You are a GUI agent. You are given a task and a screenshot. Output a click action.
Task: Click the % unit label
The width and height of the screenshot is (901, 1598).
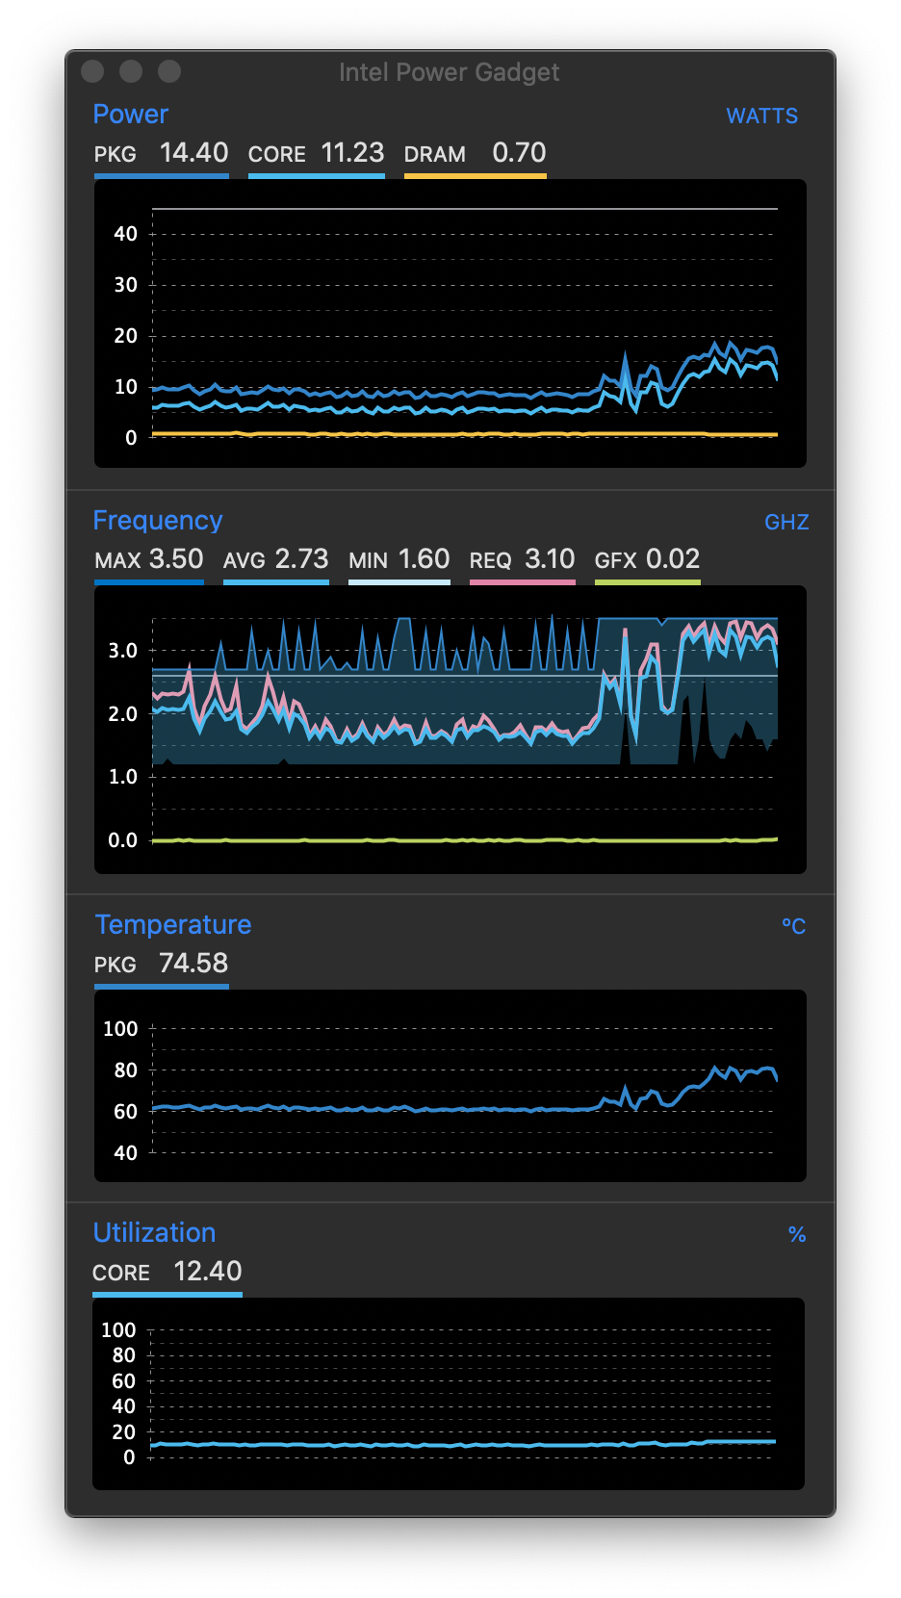[797, 1234]
